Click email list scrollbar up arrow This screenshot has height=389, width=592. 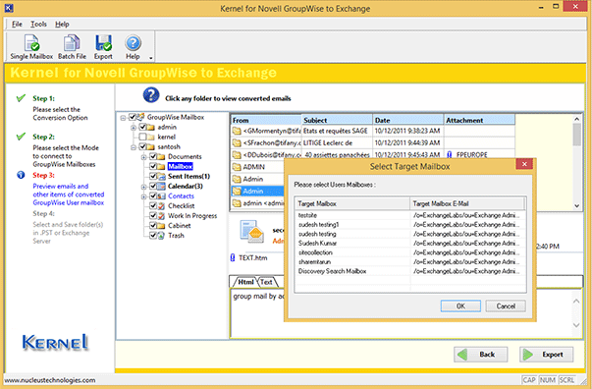pyautogui.click(x=577, y=119)
